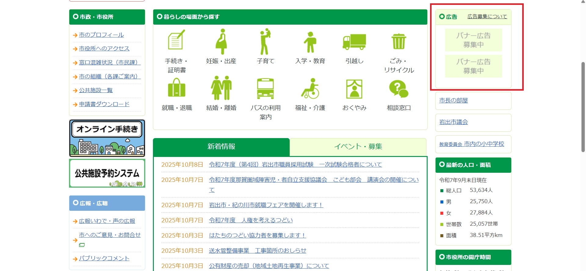Viewport: 586px width, 271px height.
Task: Select the 子育て parenting icon
Action: point(265,42)
